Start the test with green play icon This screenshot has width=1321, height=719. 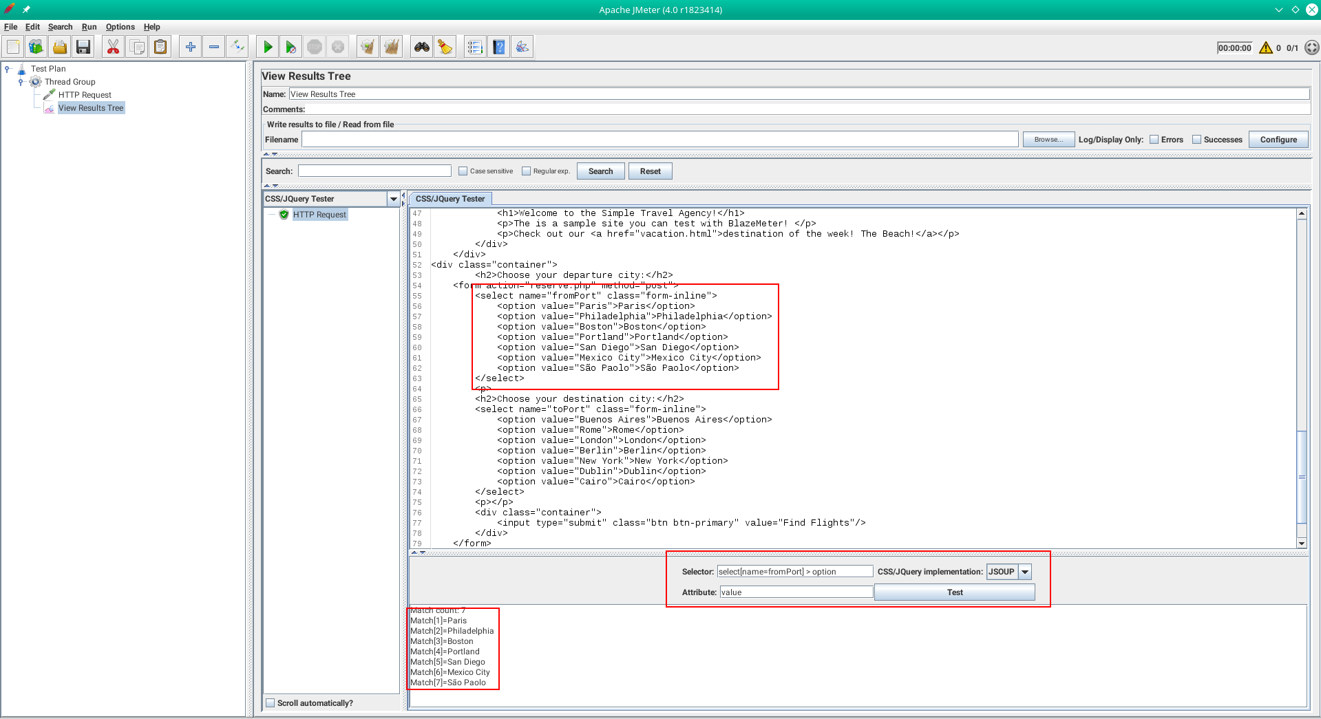(x=268, y=47)
